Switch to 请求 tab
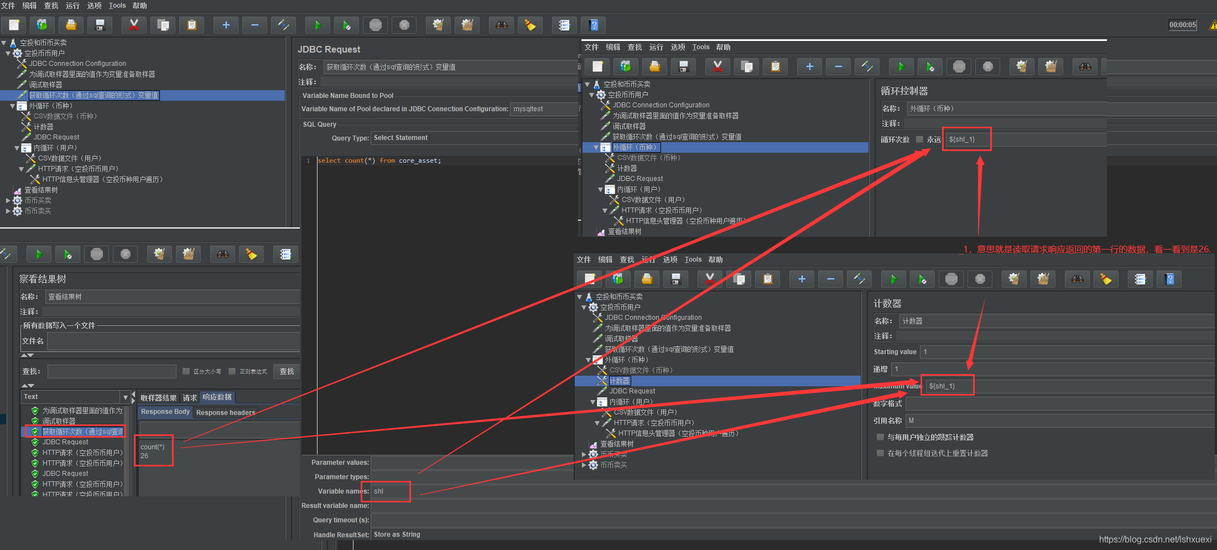 [190, 398]
